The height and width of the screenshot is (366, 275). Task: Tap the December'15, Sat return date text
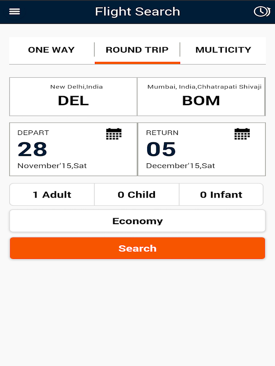181,166
